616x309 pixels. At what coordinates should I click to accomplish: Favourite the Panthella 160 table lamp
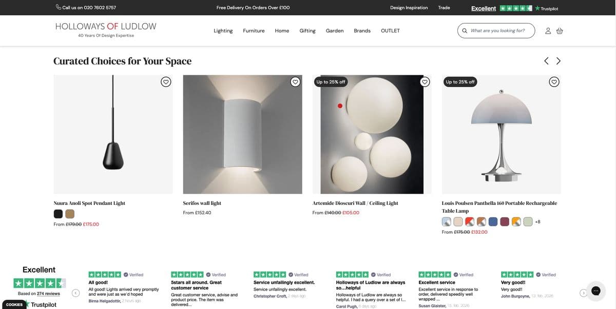coord(554,82)
